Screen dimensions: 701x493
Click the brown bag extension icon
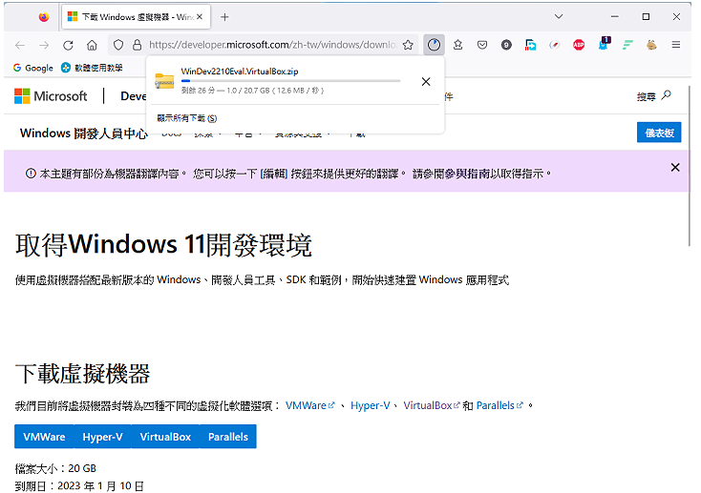651,45
